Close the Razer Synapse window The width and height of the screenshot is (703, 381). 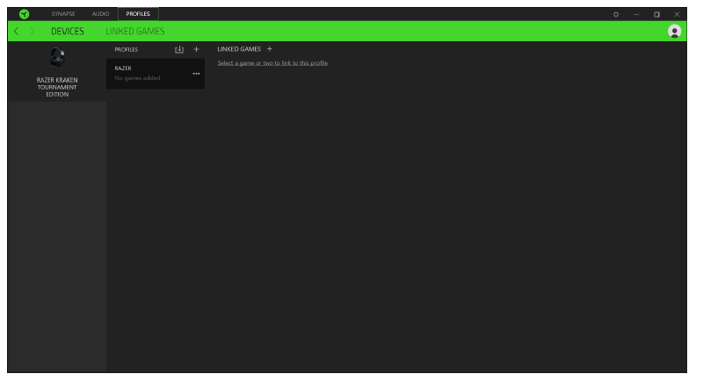click(677, 14)
